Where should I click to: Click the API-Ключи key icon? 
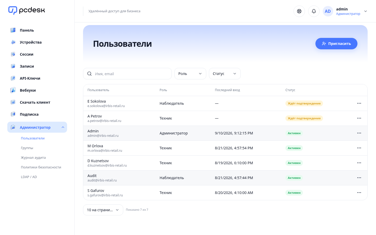click(13, 78)
